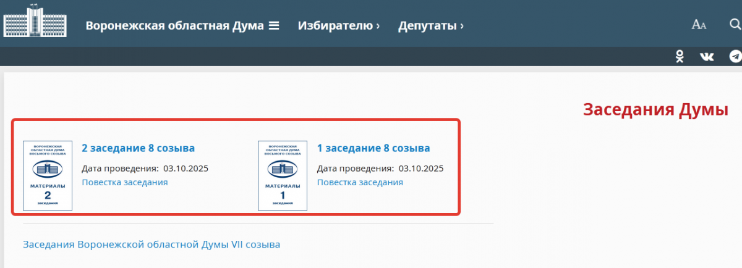Click the date of the 1 заседание
Image resolution: width=742 pixels, height=268 pixels.
(420, 168)
